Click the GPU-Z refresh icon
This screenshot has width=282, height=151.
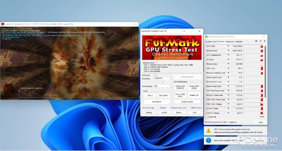(260, 41)
